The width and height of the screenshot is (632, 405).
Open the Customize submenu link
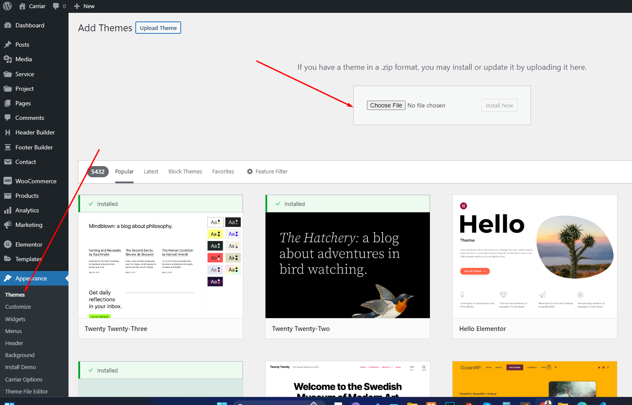point(18,307)
